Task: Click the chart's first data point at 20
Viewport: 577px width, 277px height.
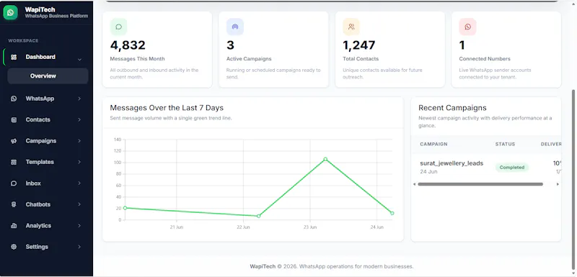Action: click(125, 208)
